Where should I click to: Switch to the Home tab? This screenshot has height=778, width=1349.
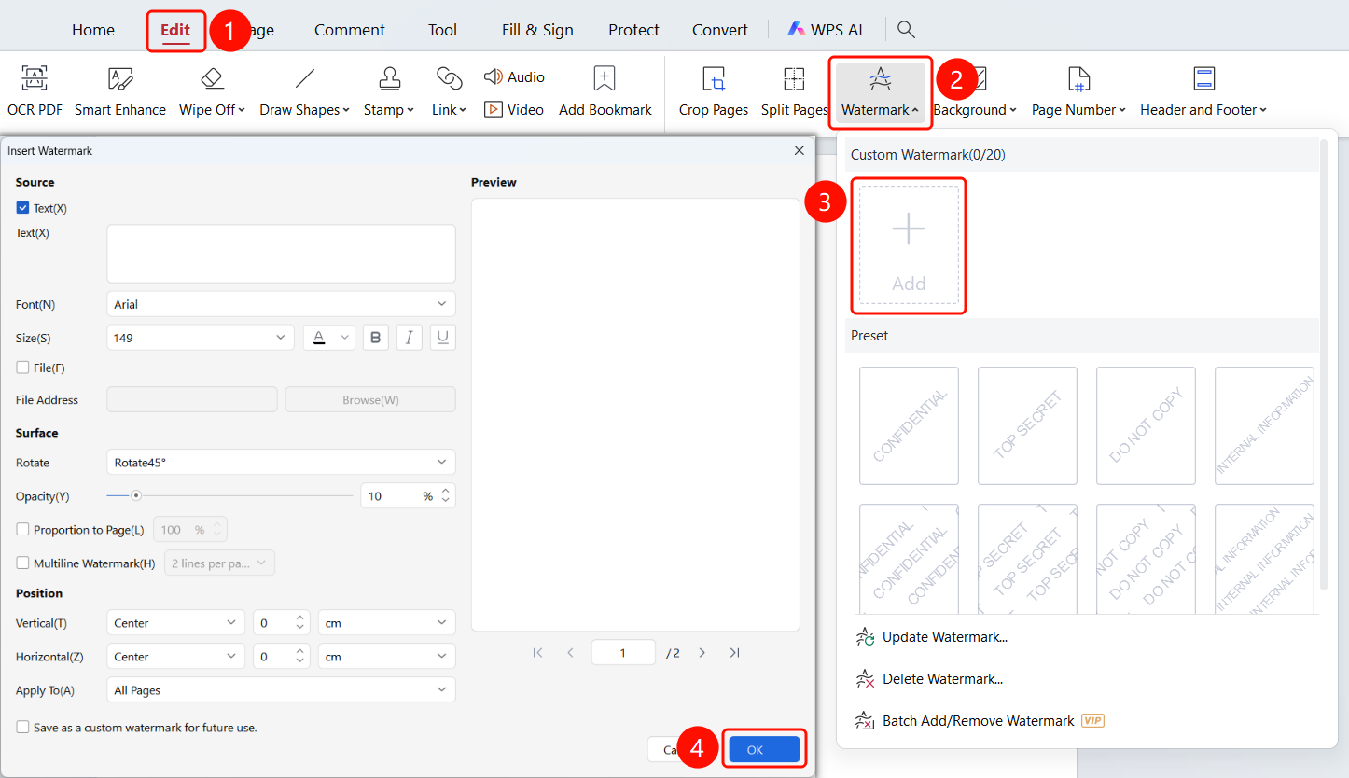[93, 30]
